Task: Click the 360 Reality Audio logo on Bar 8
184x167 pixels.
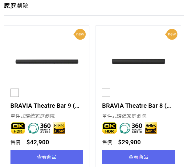Action: (x=131, y=128)
